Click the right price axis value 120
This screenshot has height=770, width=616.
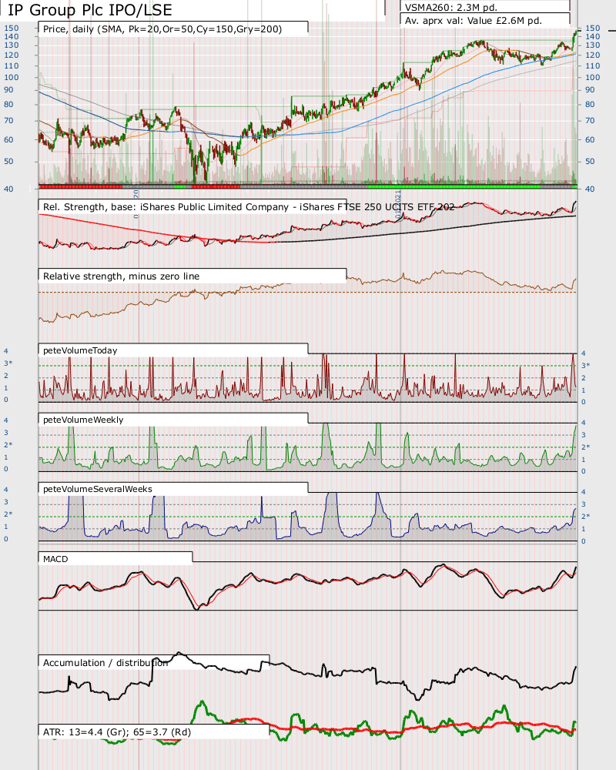[592, 55]
